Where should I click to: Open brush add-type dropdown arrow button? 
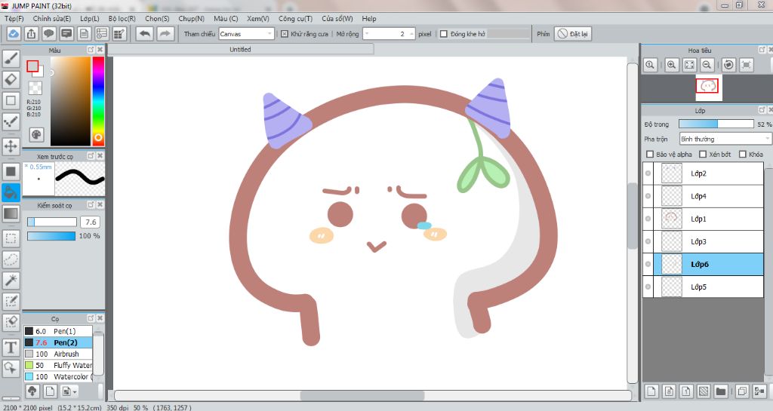(69, 391)
